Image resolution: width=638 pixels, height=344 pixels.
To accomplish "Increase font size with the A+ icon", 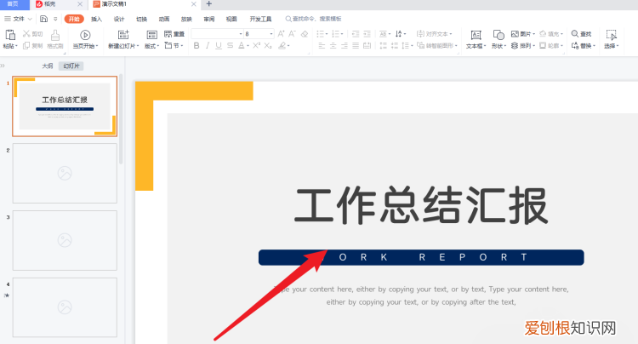I will point(281,34).
